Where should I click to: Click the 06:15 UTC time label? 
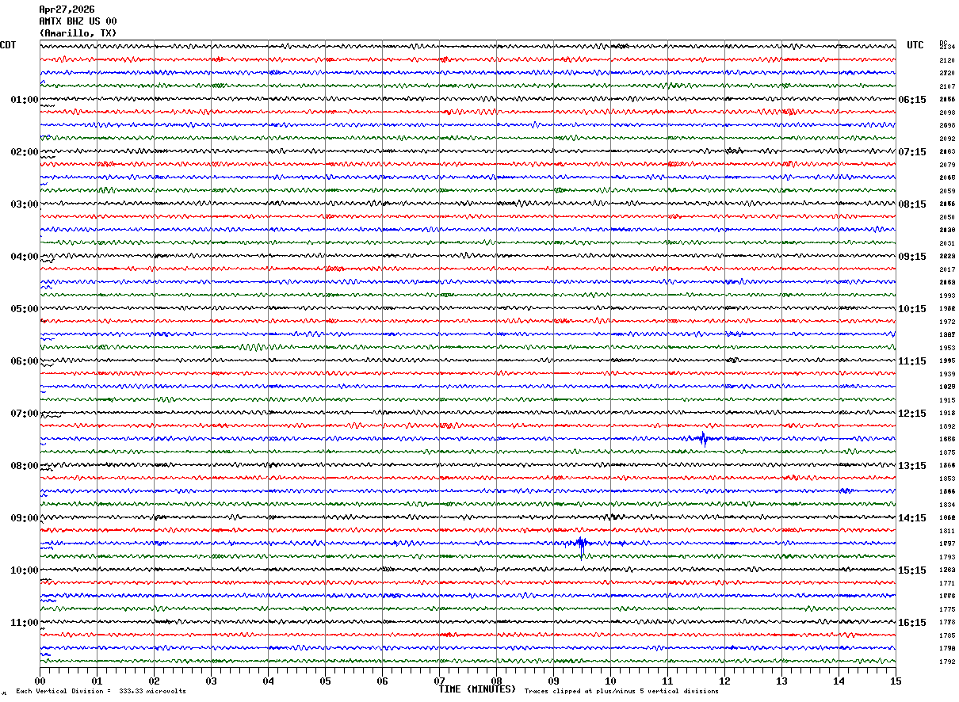(x=911, y=100)
